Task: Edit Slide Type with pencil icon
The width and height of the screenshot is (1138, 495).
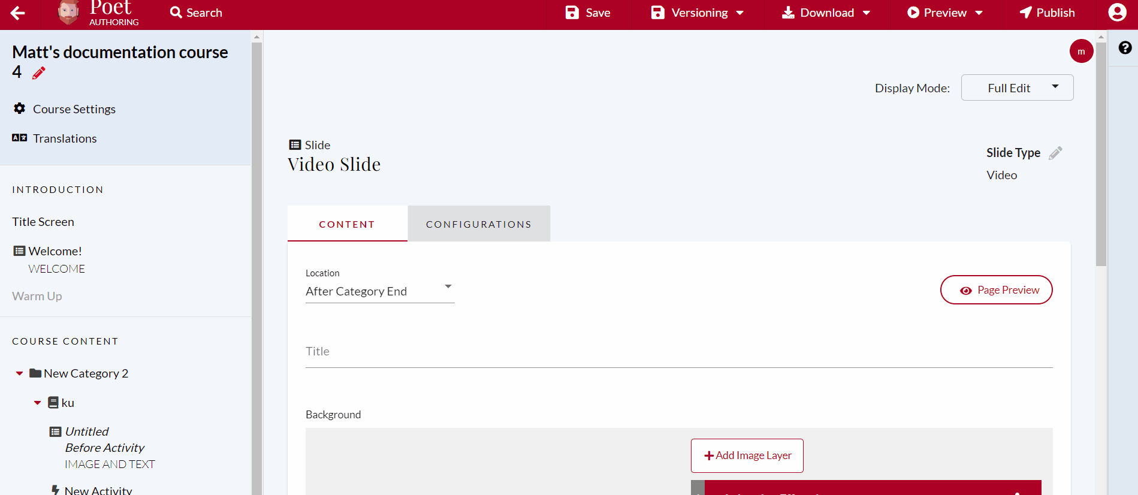Action: pyautogui.click(x=1055, y=153)
